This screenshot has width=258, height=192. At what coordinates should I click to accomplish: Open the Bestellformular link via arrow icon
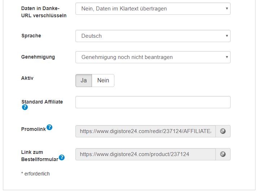pyautogui.click(x=223, y=154)
